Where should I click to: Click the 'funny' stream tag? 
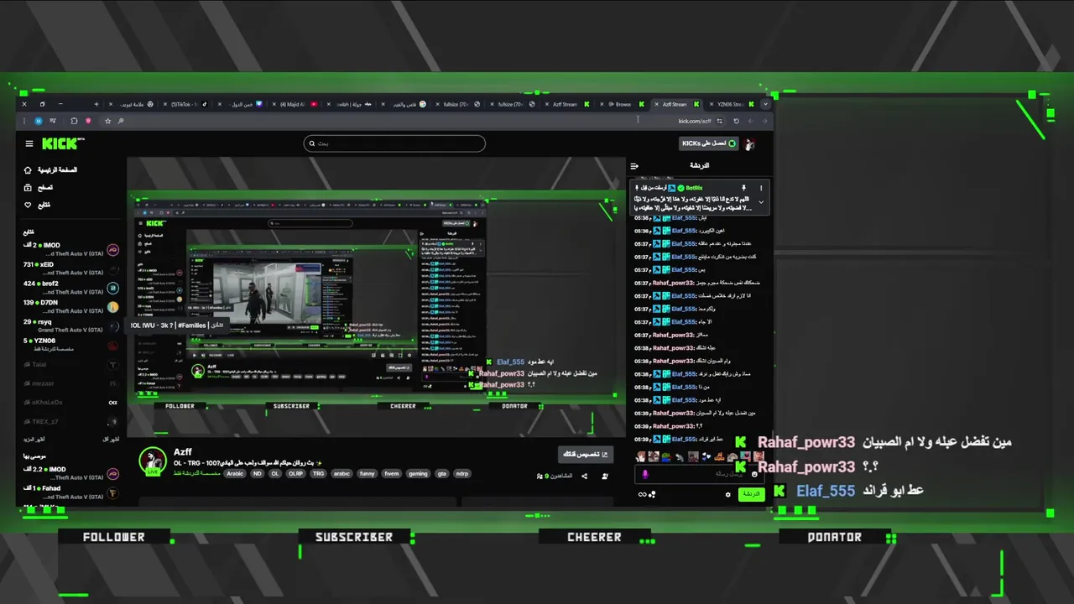(x=367, y=474)
